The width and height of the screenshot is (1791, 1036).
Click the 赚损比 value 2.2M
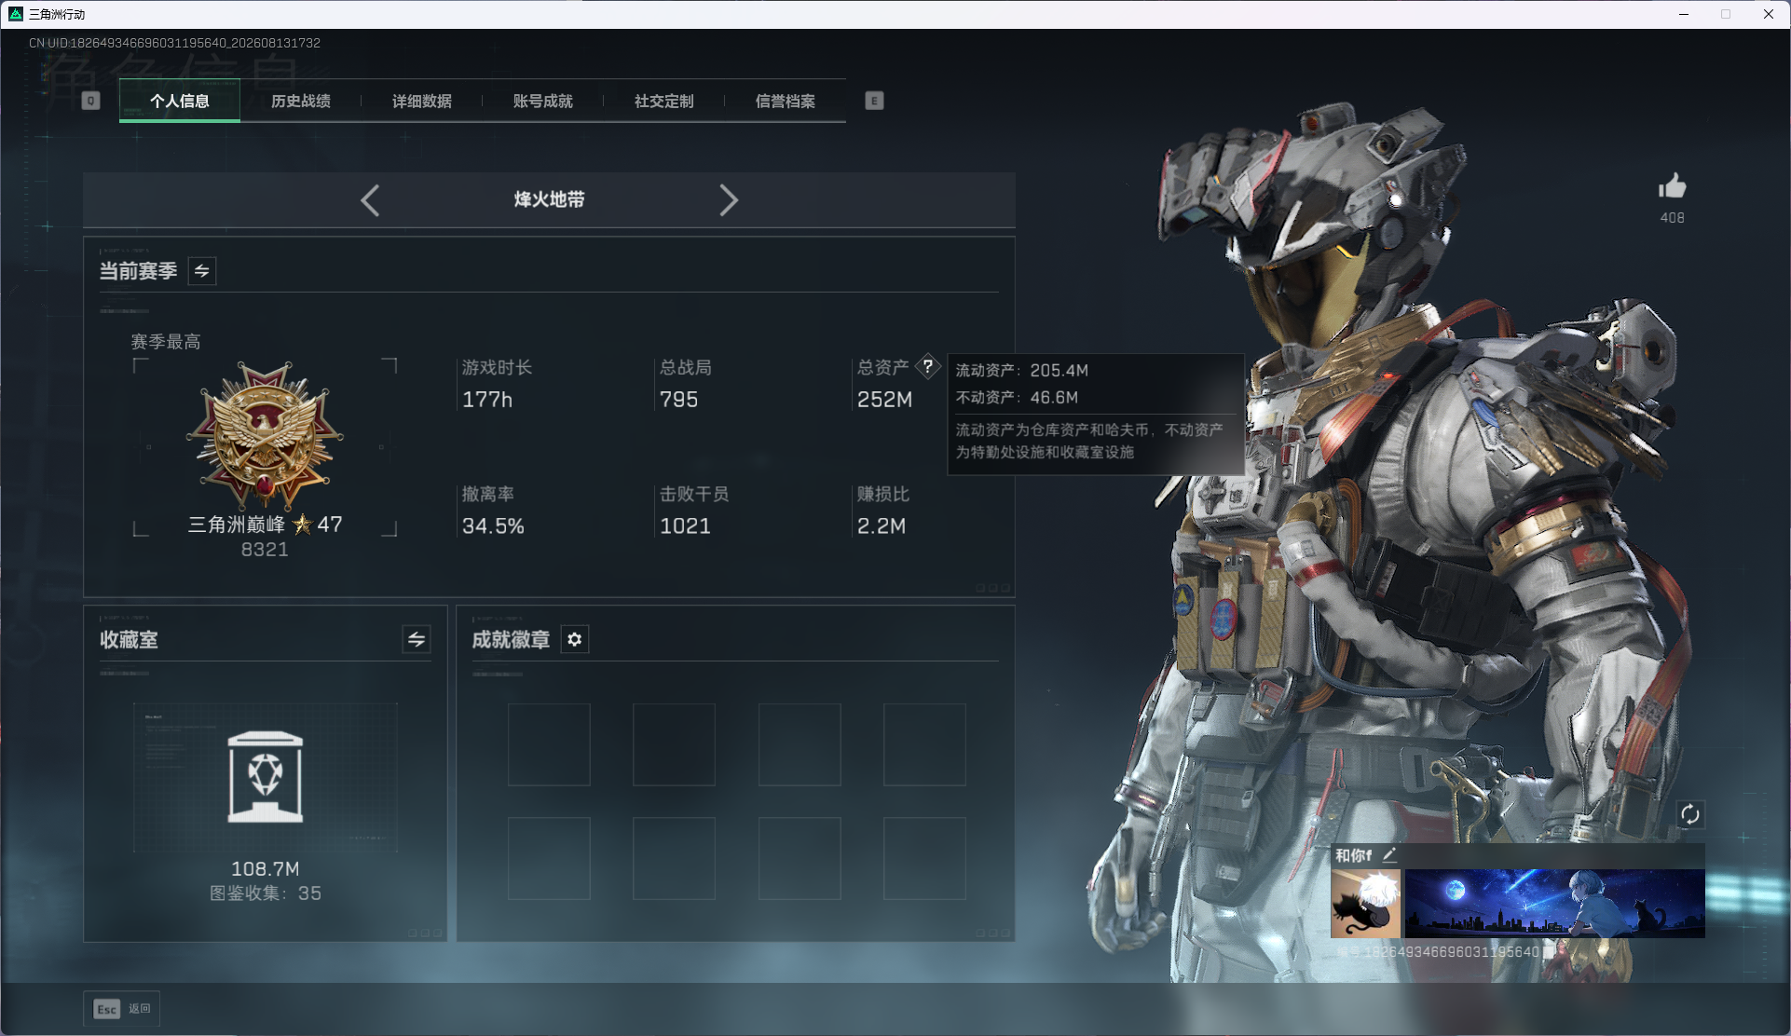882,526
